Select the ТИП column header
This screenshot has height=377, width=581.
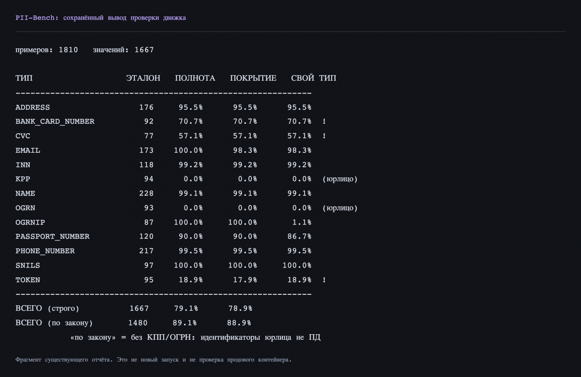24,78
